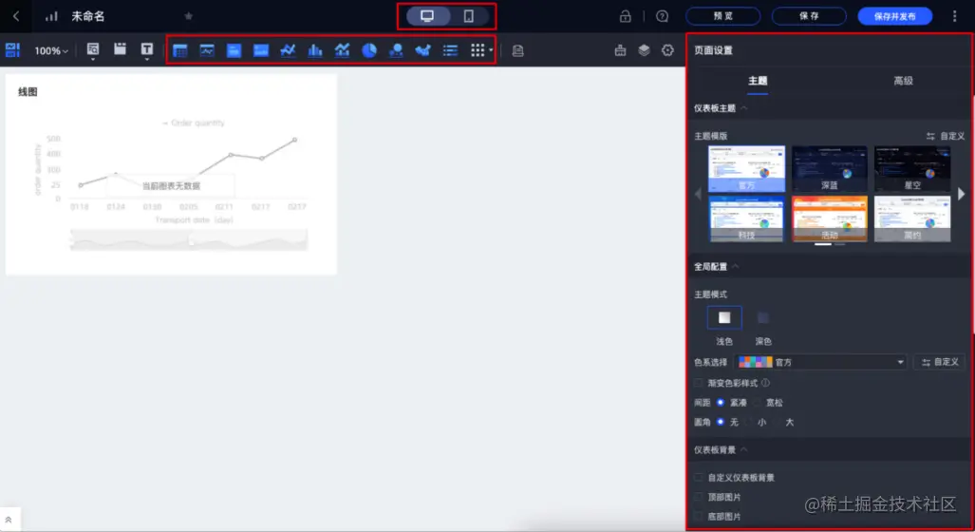Add a bar chart

(x=315, y=50)
